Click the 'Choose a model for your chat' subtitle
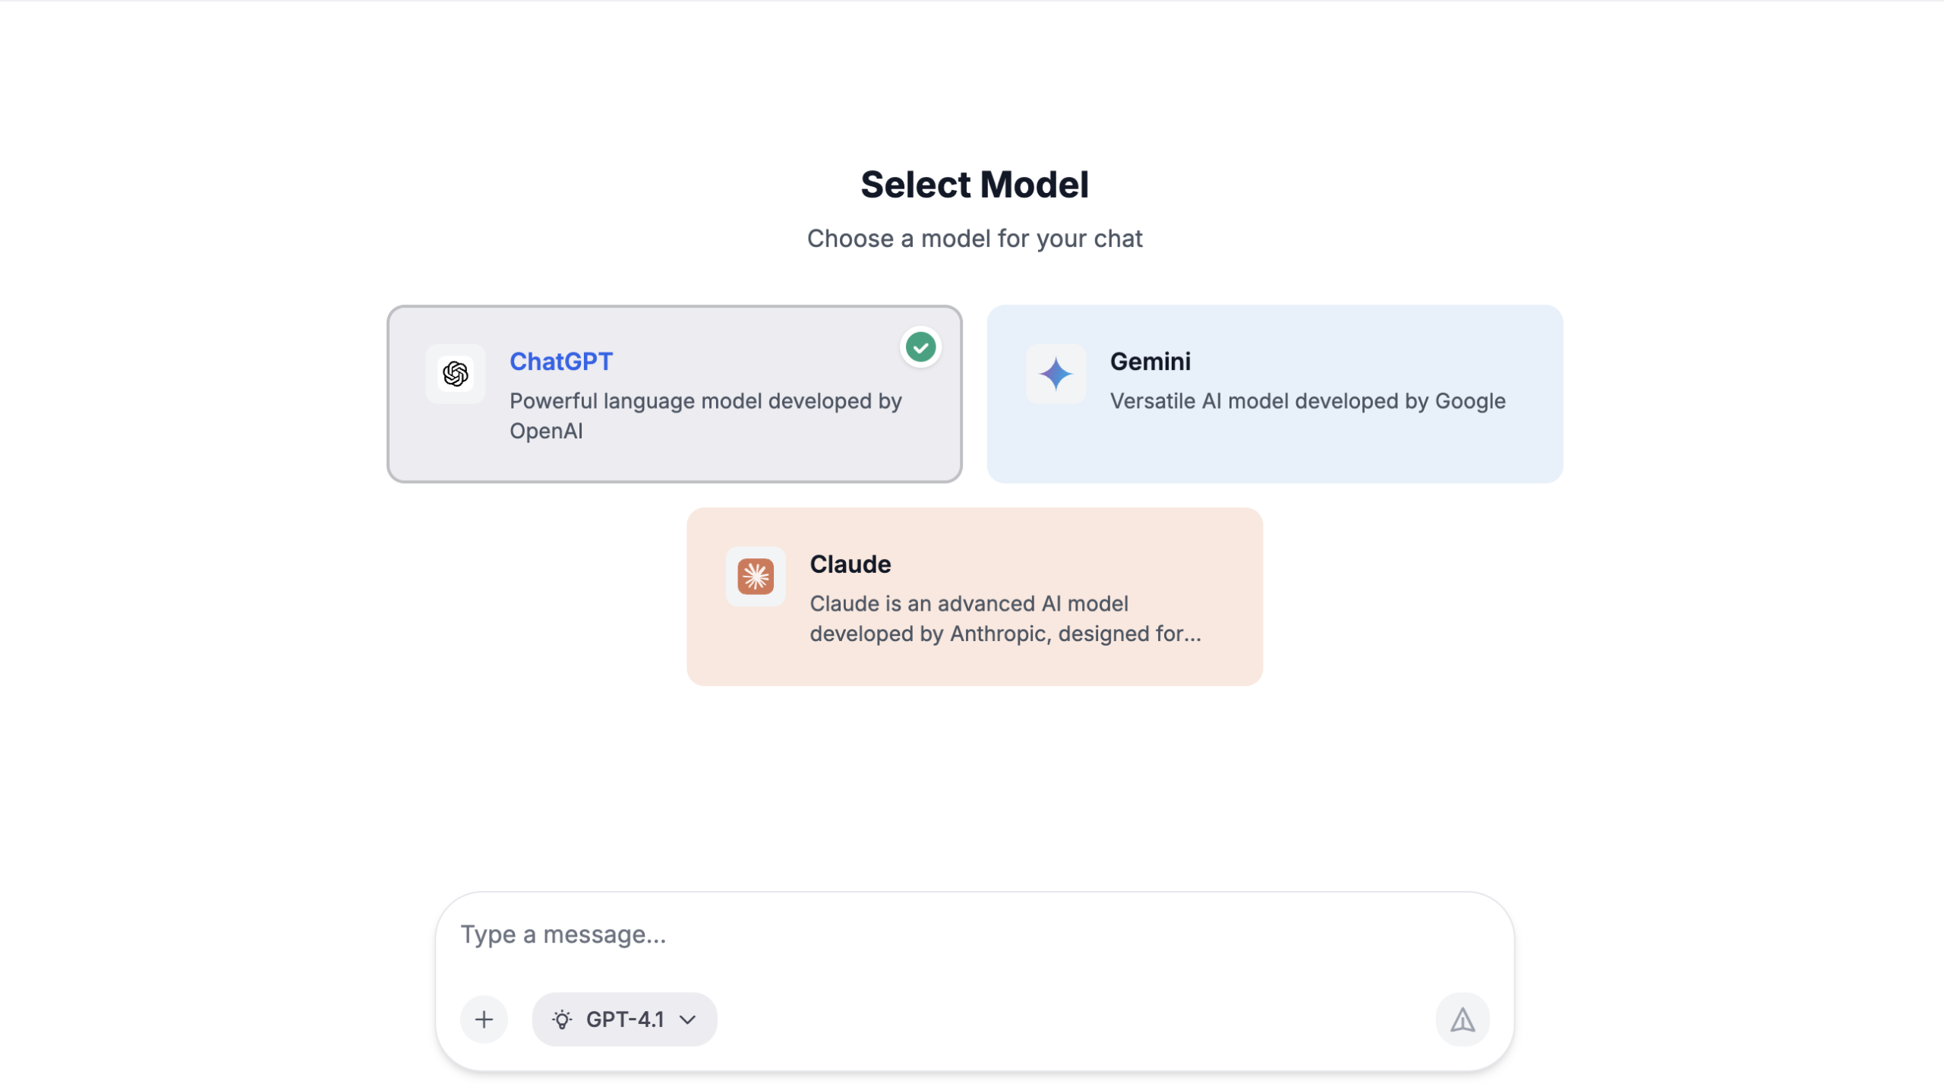 pos(974,239)
